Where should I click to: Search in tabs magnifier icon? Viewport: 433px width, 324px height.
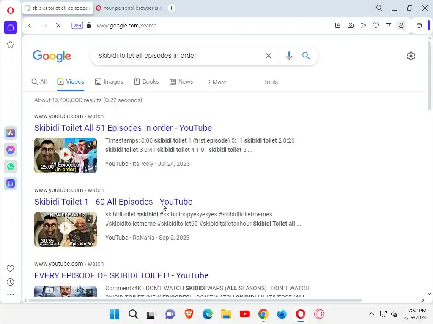coord(379,8)
